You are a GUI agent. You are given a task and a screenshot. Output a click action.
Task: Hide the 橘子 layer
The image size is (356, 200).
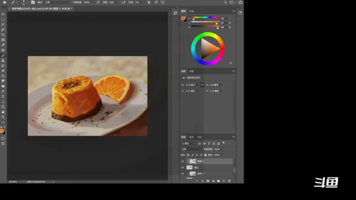(x=182, y=168)
